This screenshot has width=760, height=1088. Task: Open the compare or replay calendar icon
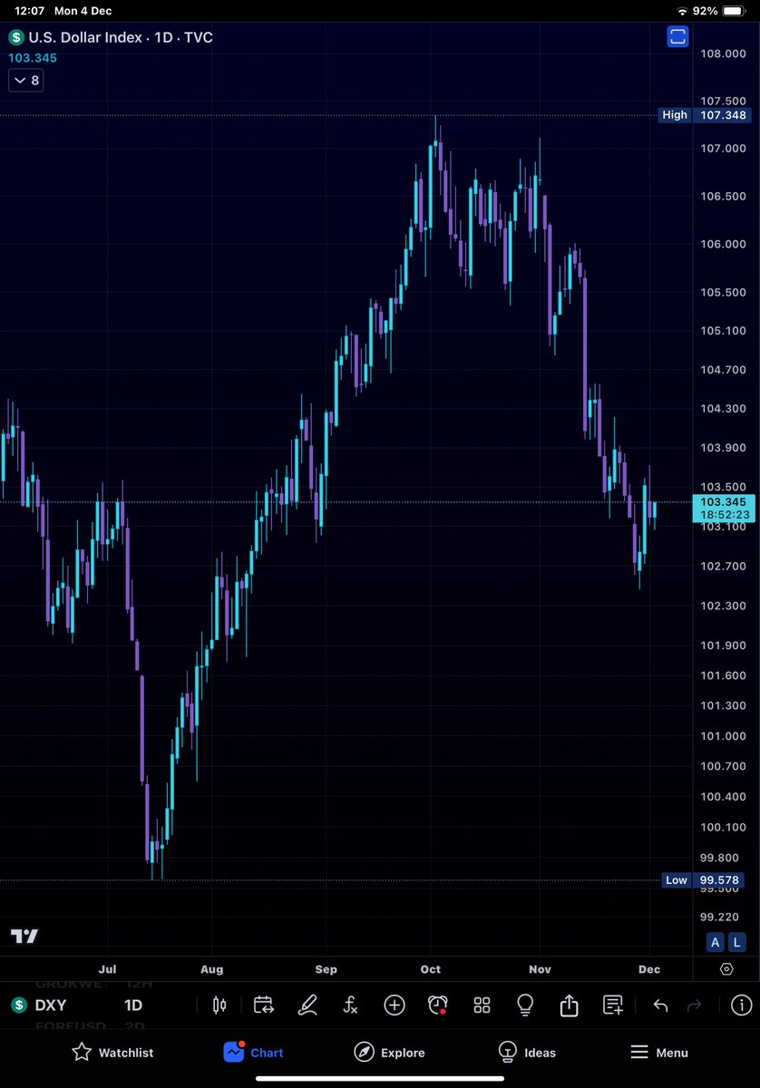(x=263, y=1005)
